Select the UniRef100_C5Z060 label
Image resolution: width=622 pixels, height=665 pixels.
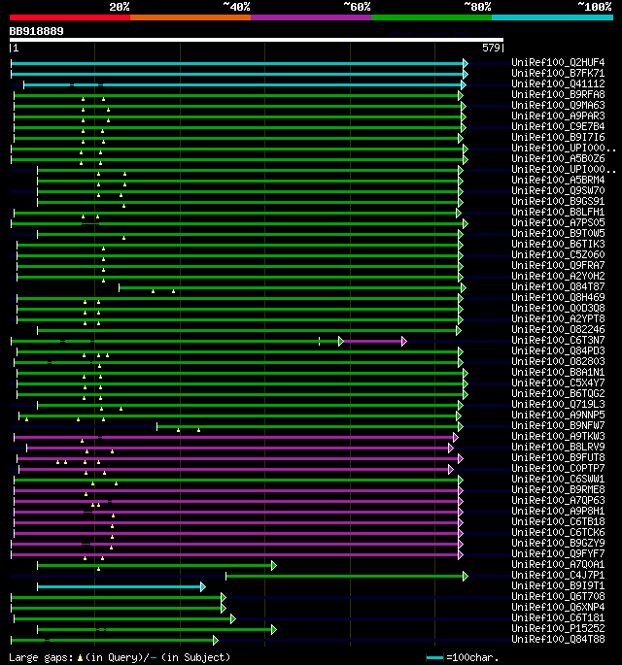pos(558,254)
